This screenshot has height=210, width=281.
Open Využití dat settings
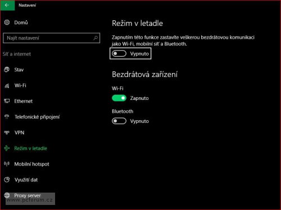pos(26,180)
